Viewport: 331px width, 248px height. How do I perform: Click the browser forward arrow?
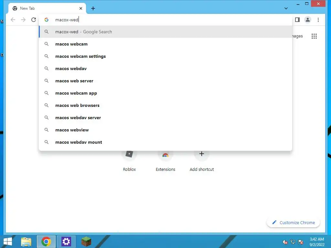(23, 20)
